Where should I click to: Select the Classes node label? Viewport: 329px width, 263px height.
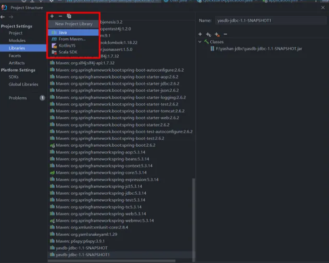(x=217, y=42)
